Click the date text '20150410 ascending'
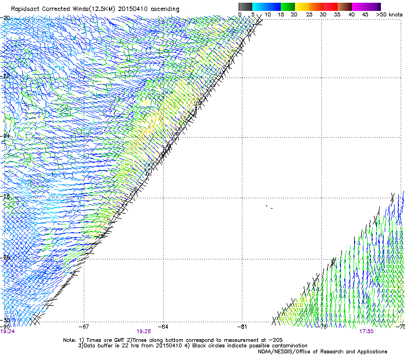This screenshot has width=405, height=355. tap(148, 9)
